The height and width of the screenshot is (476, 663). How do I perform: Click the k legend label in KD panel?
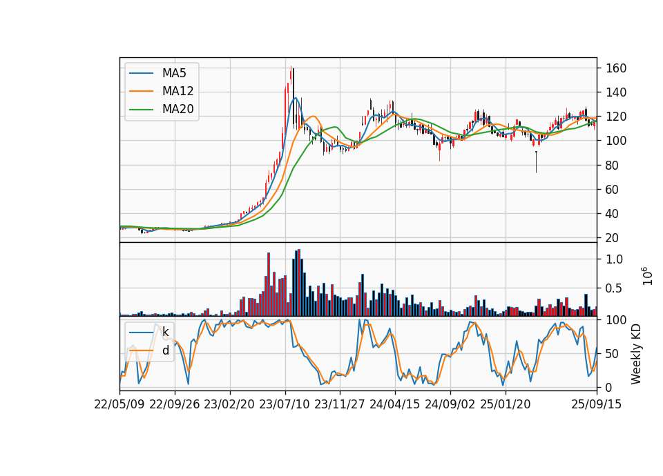click(x=165, y=332)
